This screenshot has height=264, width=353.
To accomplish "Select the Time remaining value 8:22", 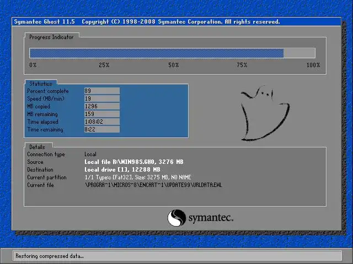I will tap(101, 129).
